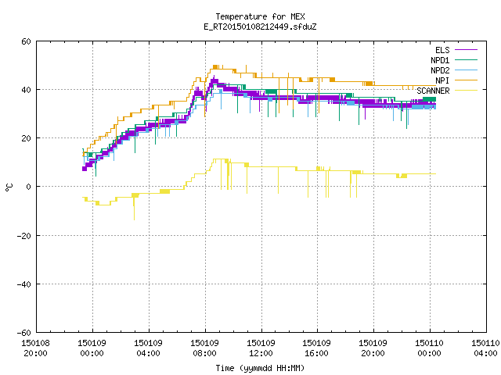This screenshot has width=501, height=375.
Task: Click the y-axis value 40
Action: pos(26,90)
